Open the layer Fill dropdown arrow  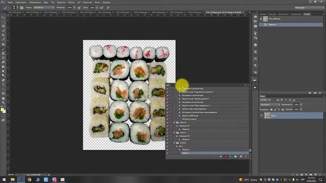pos(301,110)
